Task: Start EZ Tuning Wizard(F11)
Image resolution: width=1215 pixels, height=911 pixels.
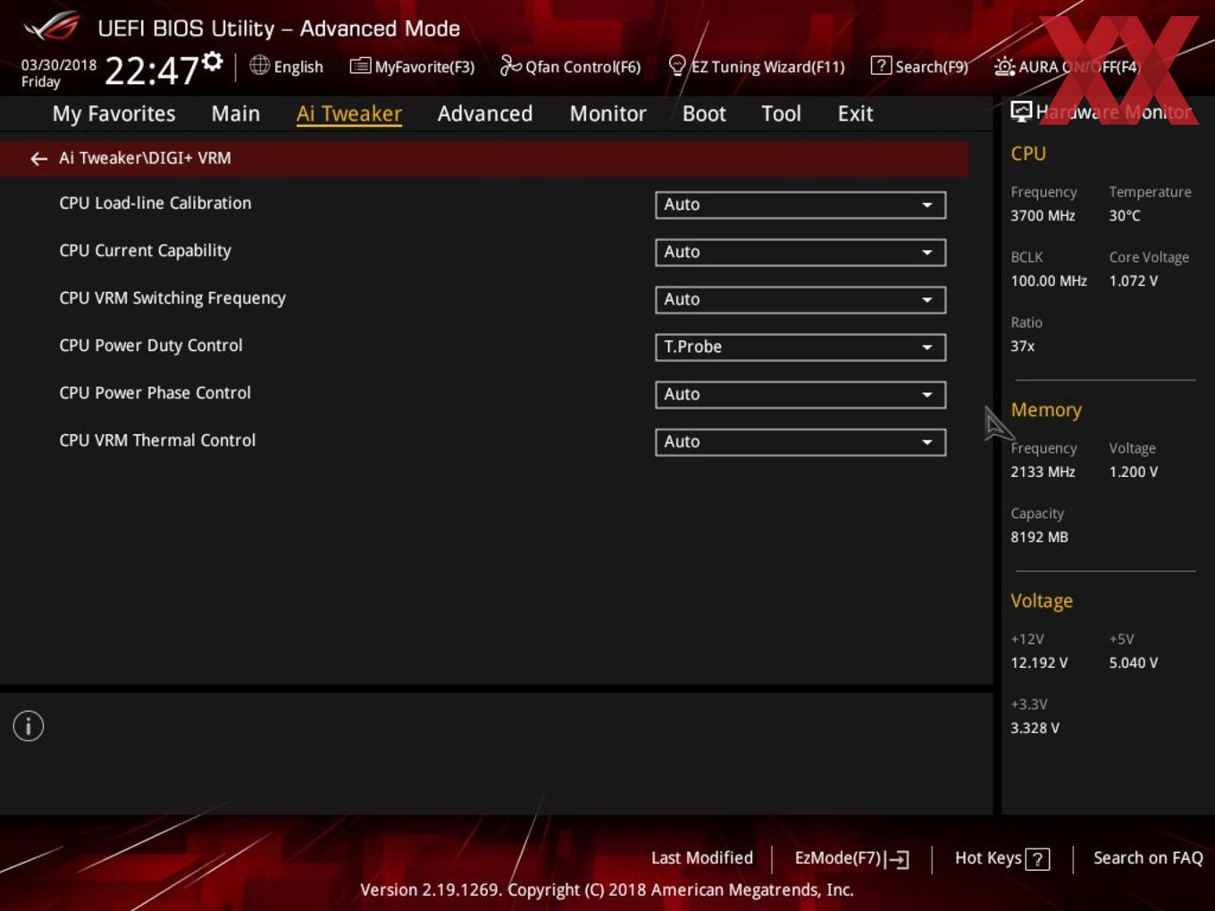Action: tap(767, 67)
